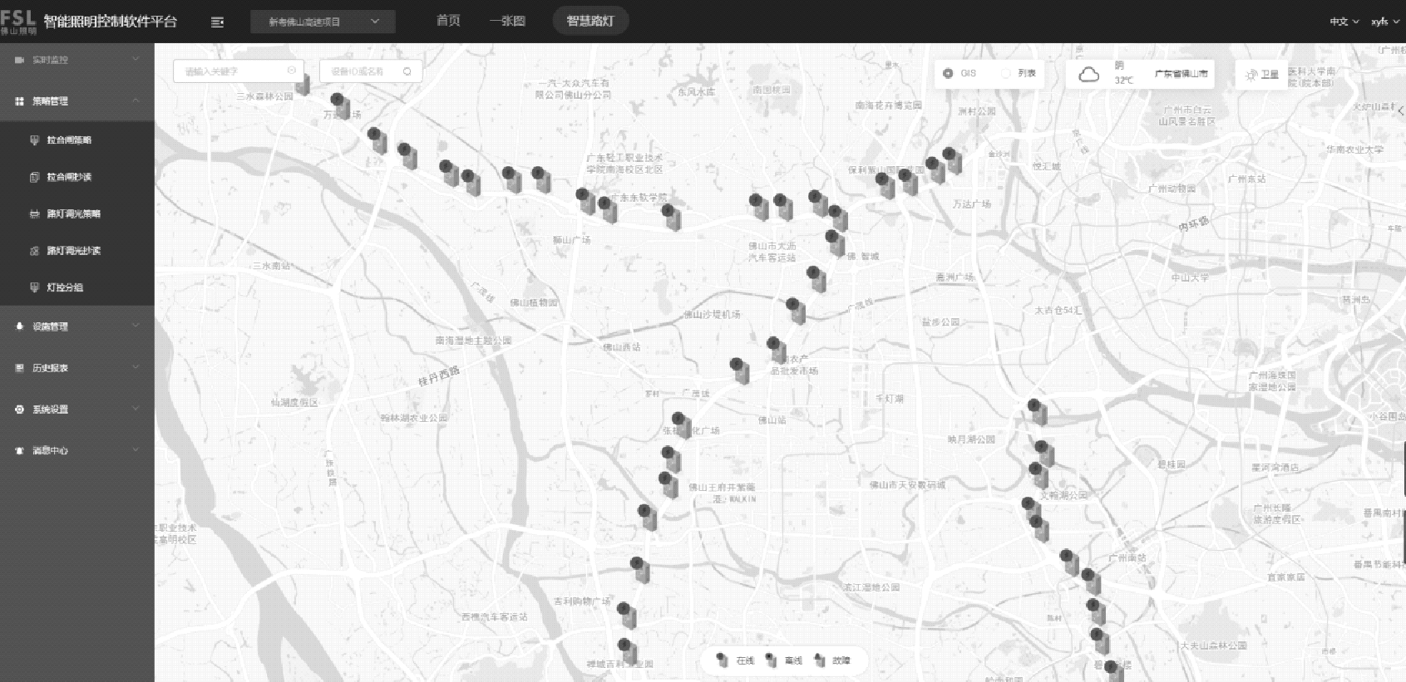Click the cloud weather icon
1406x682 pixels.
(1088, 75)
